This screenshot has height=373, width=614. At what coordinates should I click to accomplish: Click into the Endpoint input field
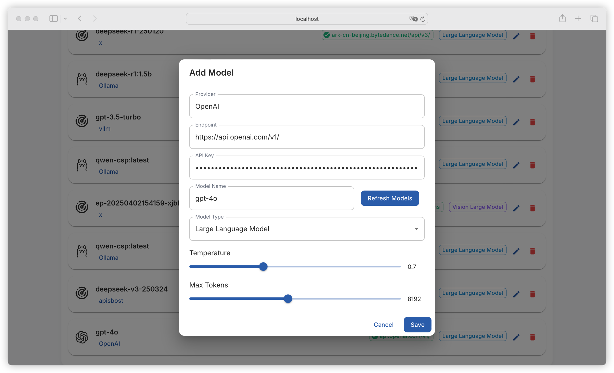click(x=307, y=137)
